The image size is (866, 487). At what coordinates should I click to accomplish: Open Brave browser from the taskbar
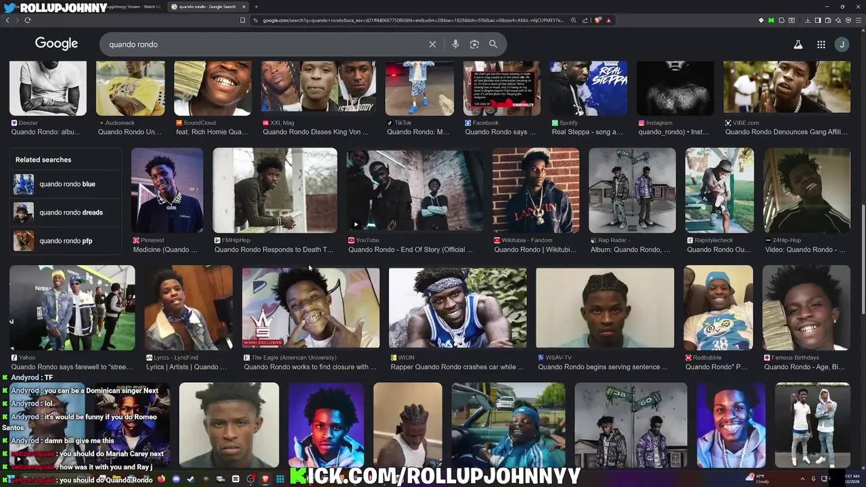click(265, 479)
